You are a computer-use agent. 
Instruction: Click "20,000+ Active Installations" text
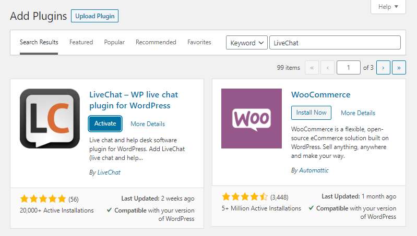click(x=57, y=210)
